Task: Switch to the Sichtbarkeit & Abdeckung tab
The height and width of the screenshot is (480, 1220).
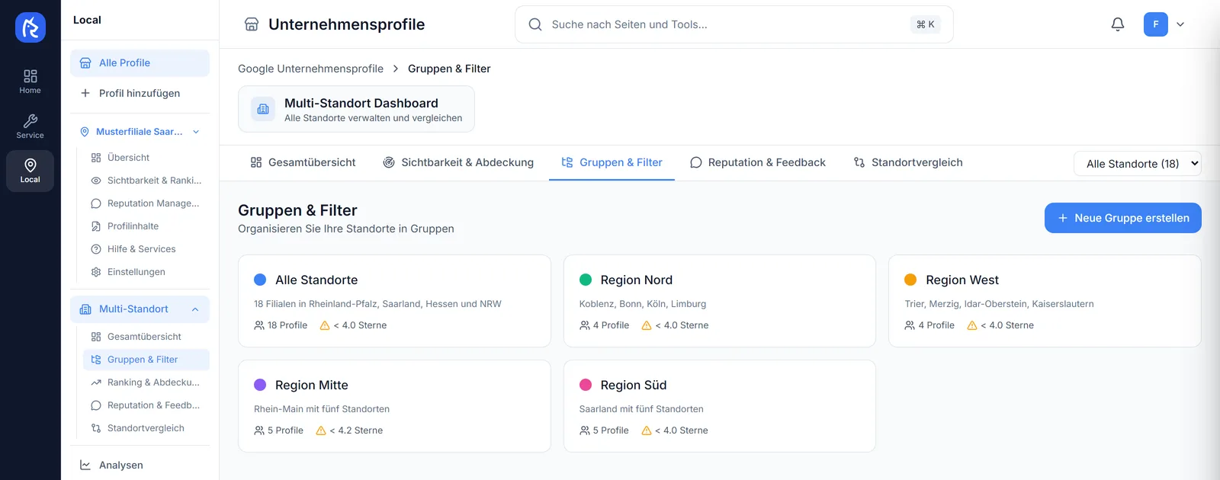Action: [457, 162]
